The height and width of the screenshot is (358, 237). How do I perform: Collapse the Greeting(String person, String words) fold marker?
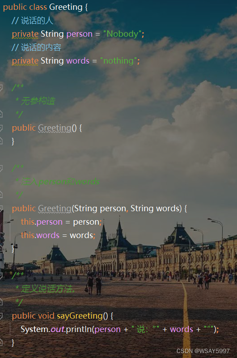pyautogui.click(x=1, y=209)
